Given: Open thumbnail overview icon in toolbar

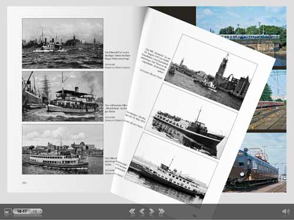Looking at the screenshot, I should point(8,212).
